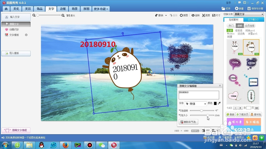Switch to the 饰品 tab

[x=40, y=9]
